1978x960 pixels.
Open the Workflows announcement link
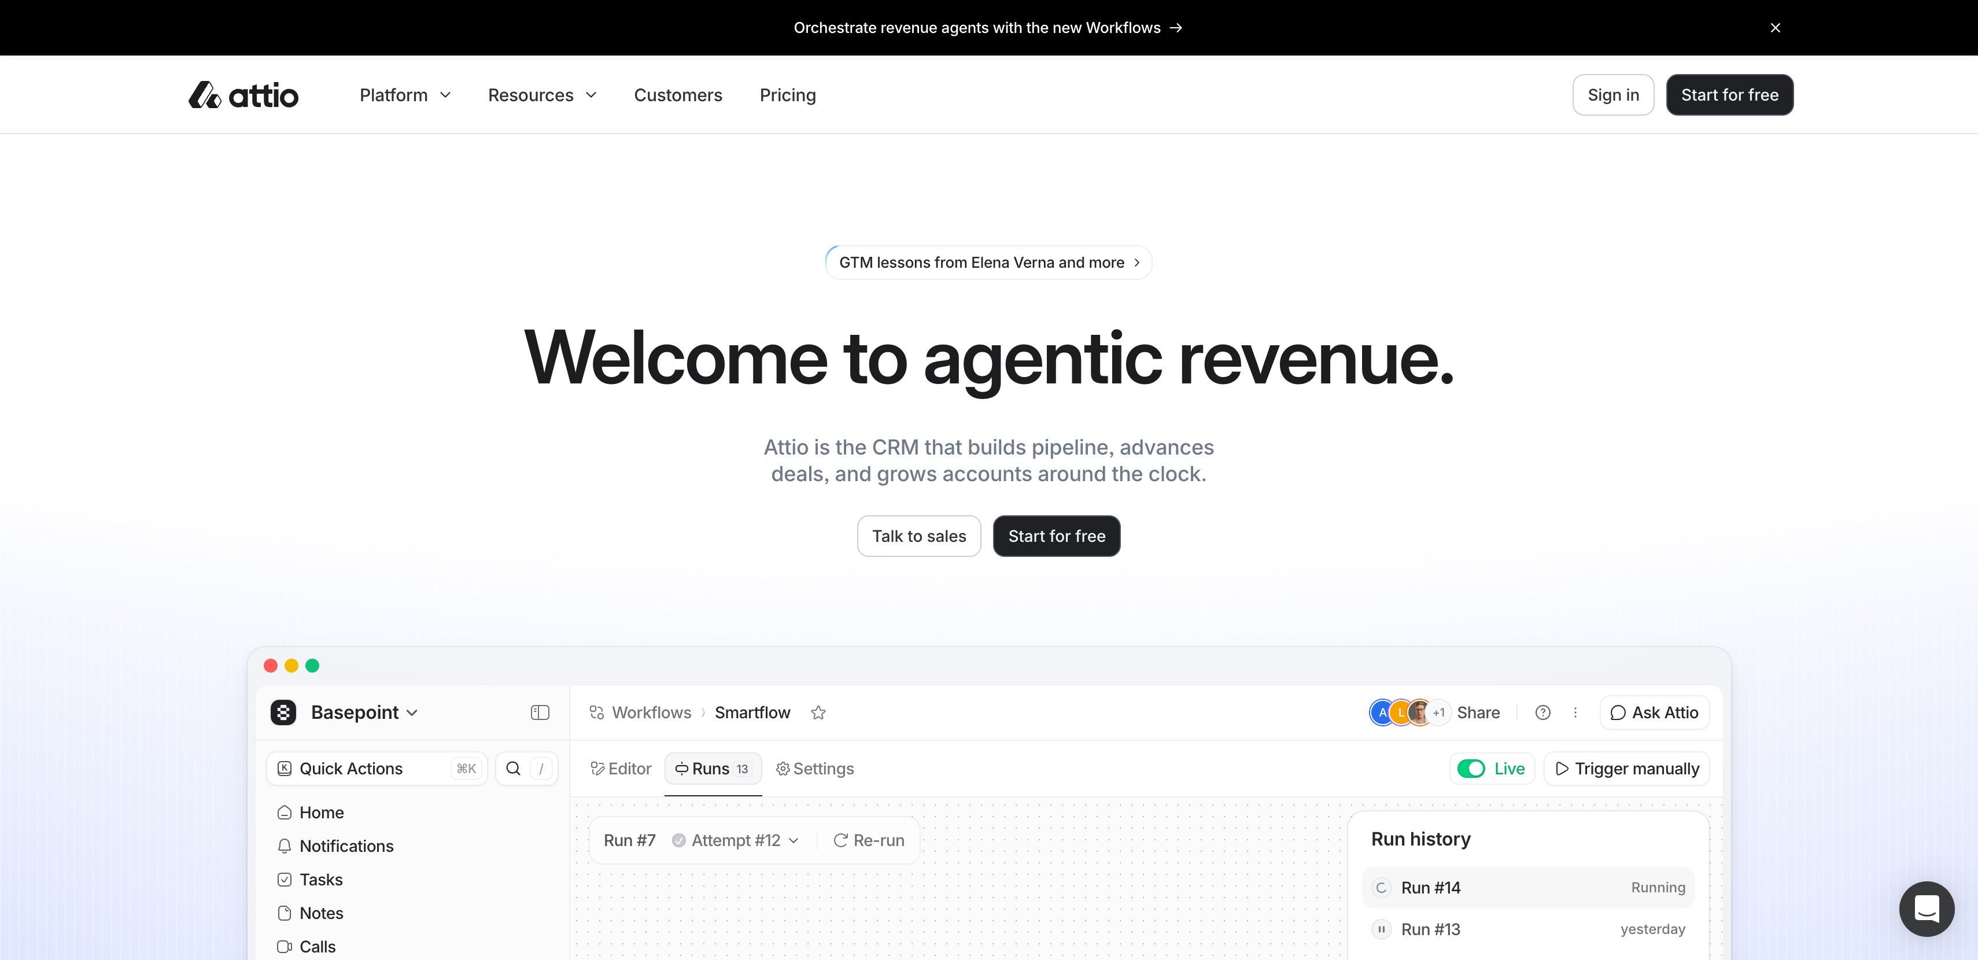pyautogui.click(x=988, y=28)
